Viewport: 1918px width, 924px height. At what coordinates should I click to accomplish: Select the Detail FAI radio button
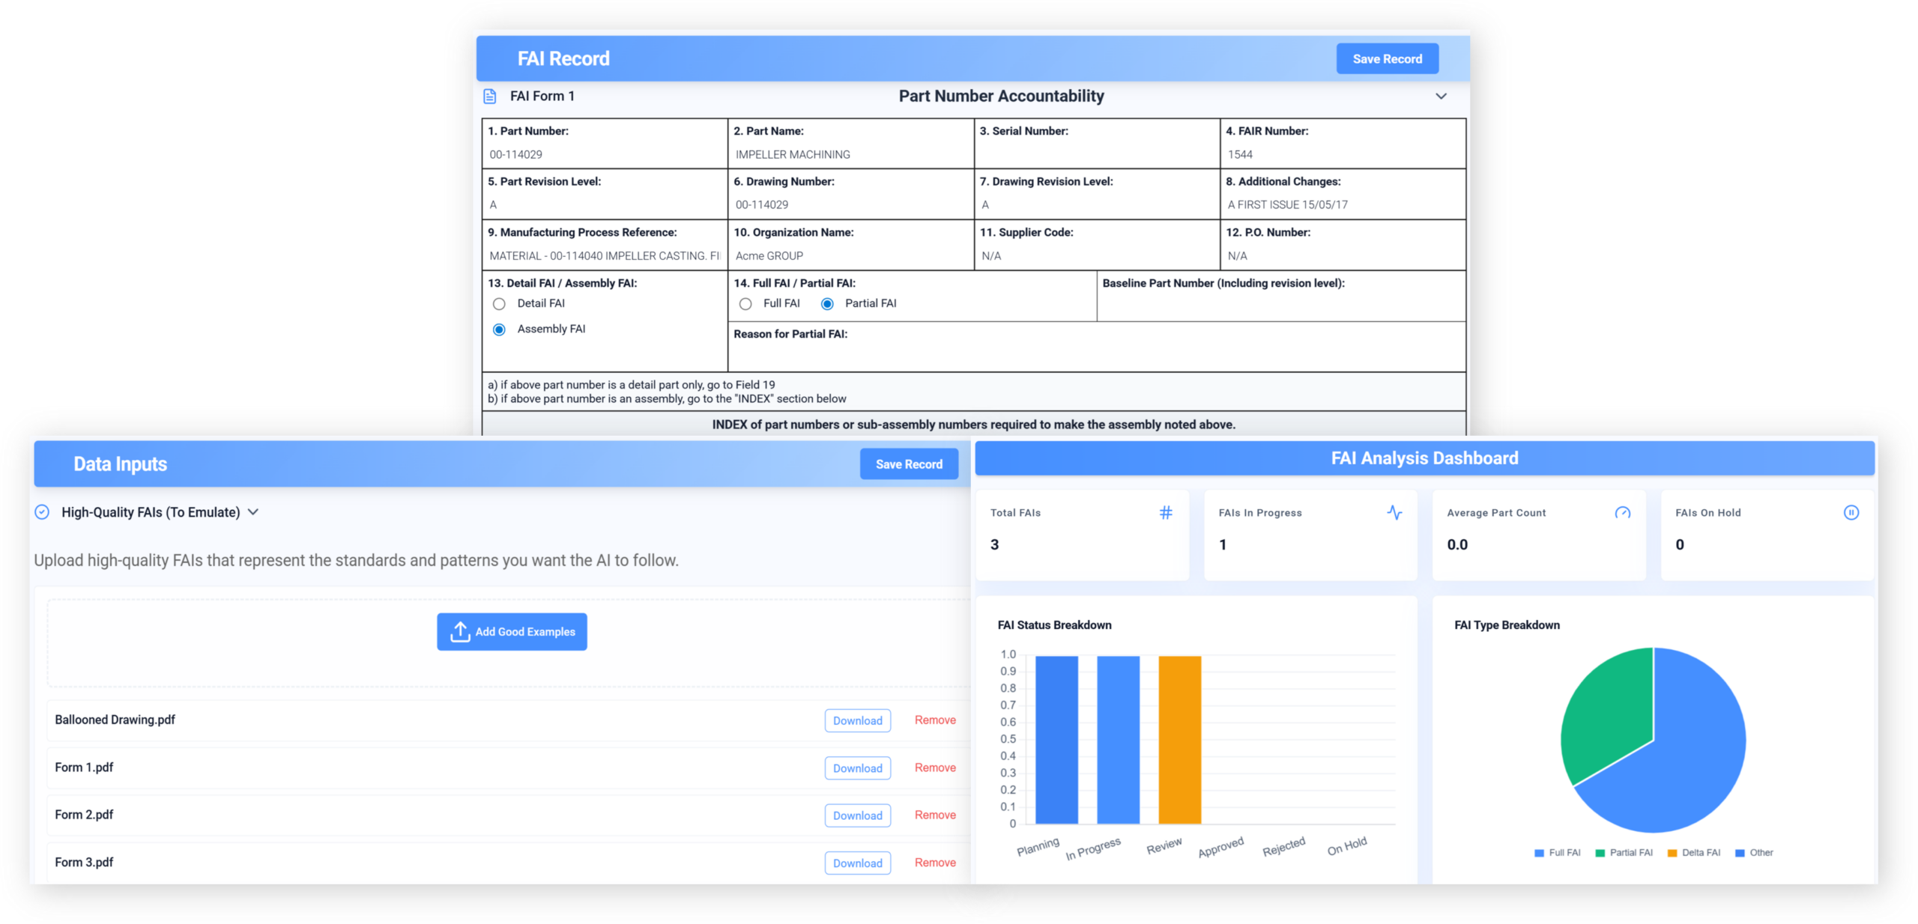pyautogui.click(x=499, y=303)
